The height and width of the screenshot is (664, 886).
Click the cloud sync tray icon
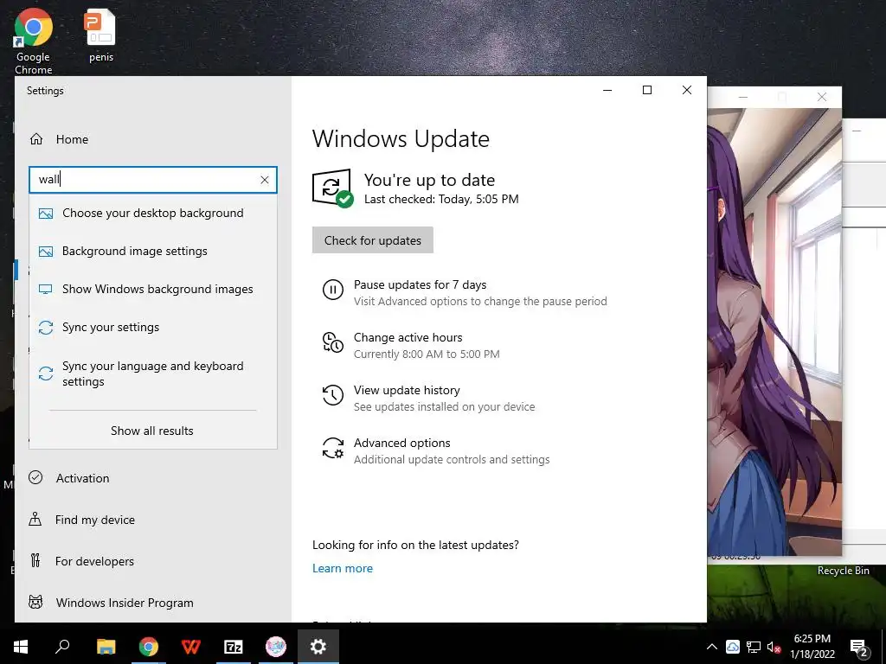tap(732, 647)
